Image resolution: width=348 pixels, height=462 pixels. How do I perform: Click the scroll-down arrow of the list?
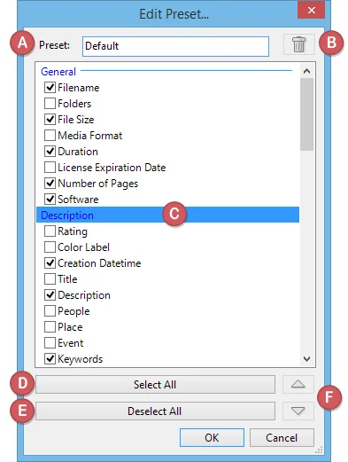[x=306, y=359]
